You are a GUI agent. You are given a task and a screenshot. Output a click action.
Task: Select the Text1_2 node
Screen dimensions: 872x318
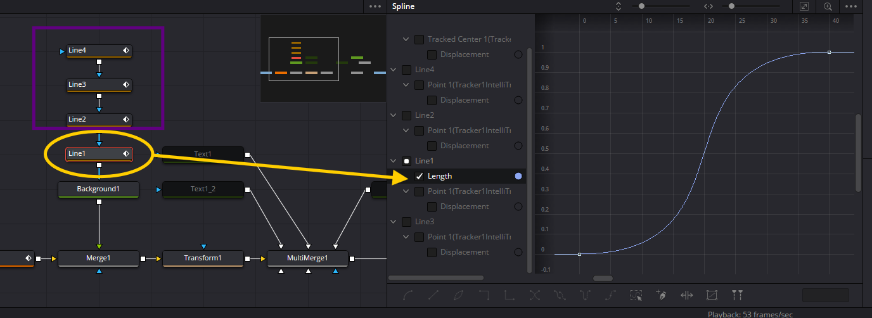[x=203, y=189]
